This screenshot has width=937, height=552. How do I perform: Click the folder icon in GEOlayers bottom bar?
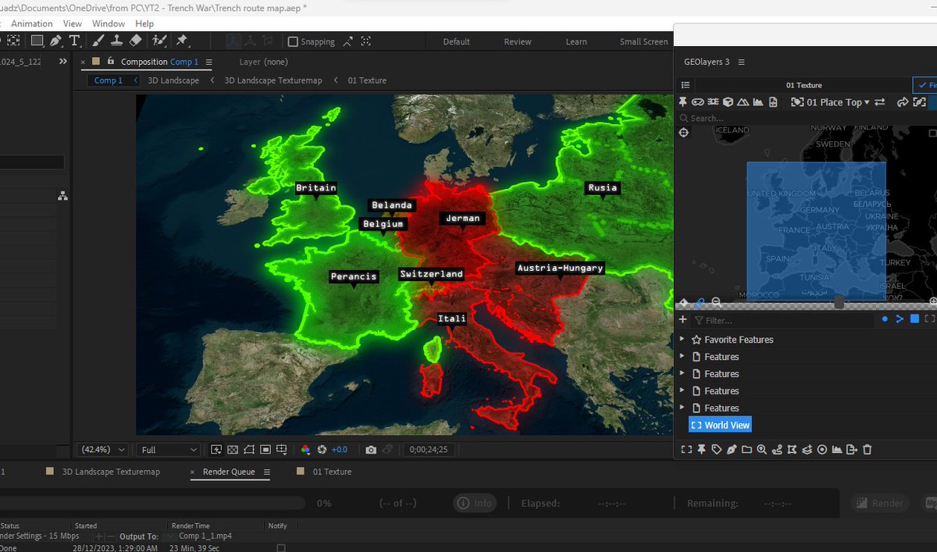click(x=746, y=449)
